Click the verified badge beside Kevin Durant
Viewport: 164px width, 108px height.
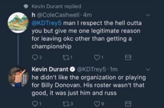tap(73, 70)
